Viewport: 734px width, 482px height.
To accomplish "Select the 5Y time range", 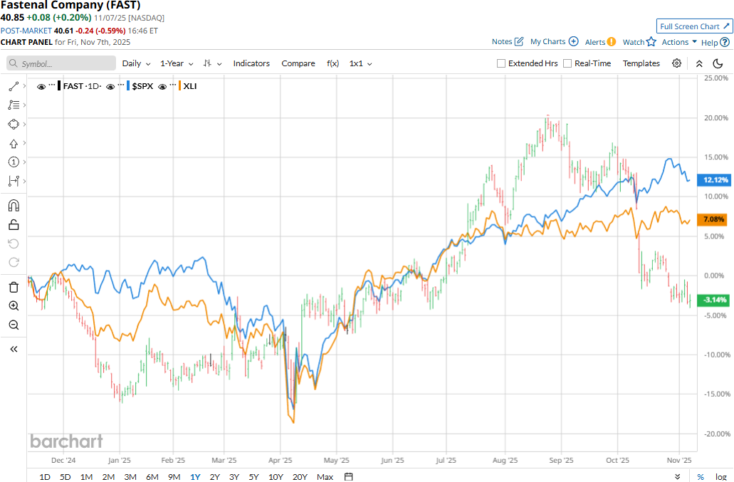I will (x=253, y=477).
